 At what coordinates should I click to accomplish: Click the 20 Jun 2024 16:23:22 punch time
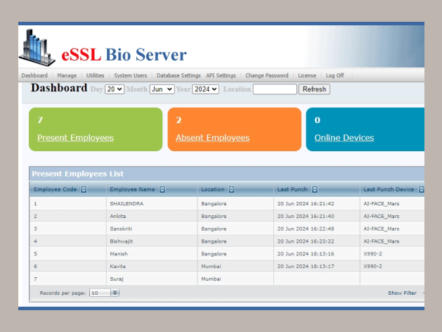point(306,241)
